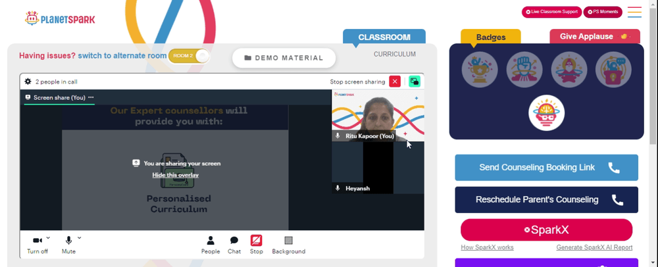Stop screen sharing with red X
Image resolution: width=658 pixels, height=267 pixels.
(x=395, y=82)
